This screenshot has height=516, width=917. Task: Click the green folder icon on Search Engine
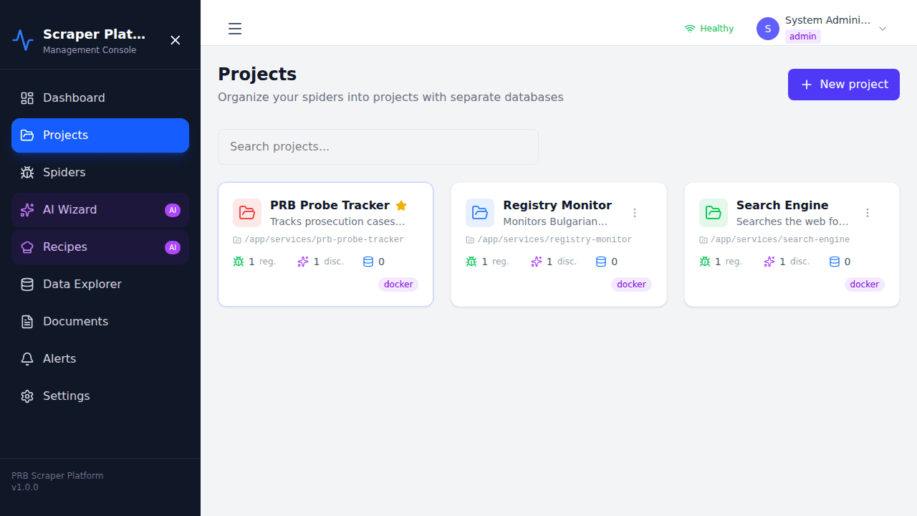coord(713,213)
